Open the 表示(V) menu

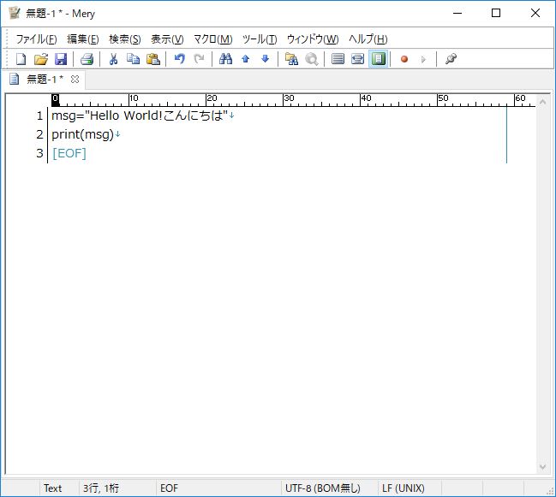click(167, 39)
